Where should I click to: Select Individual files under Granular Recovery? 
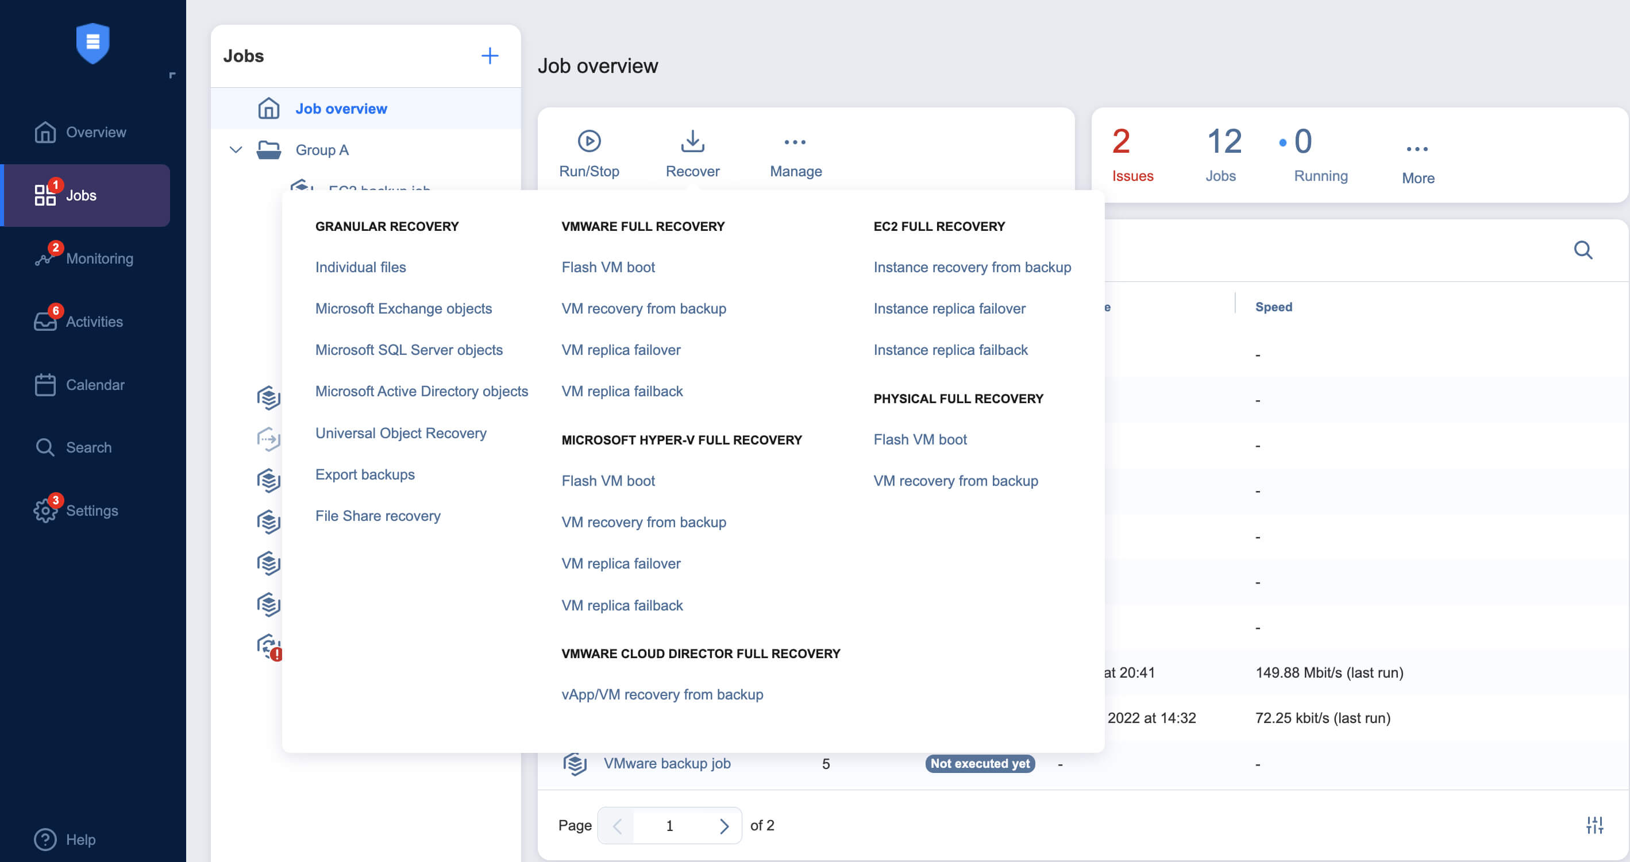[x=361, y=267]
